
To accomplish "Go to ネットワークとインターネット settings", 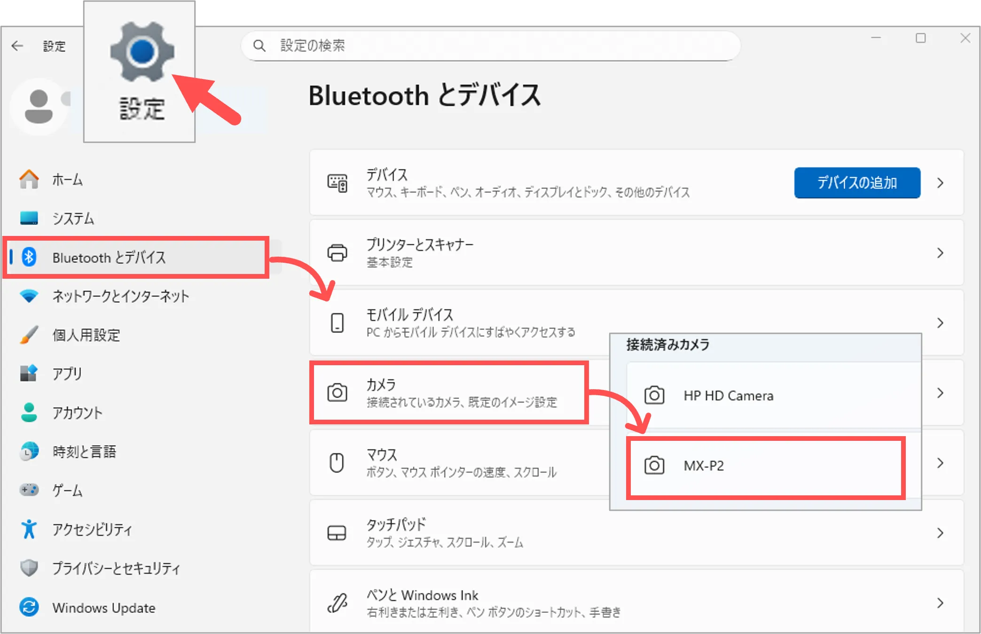I will 120,296.
